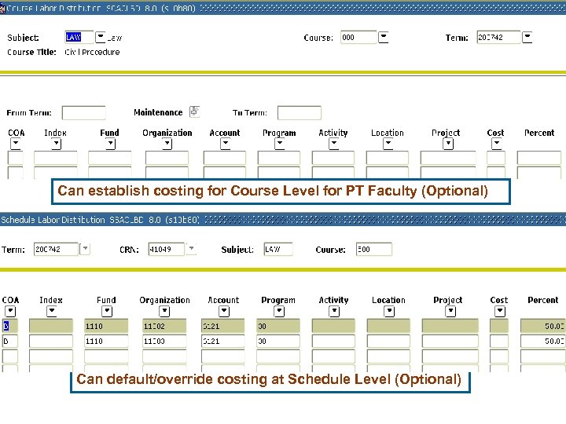This screenshot has height=424, width=566.
Task: Open Organization dropdown in Schedule Labor Distribution
Action: coord(164,311)
